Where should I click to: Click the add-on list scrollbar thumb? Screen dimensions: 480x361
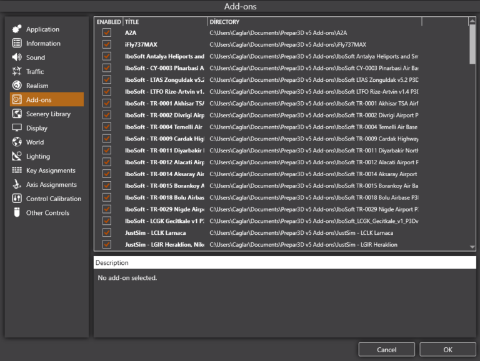tap(472, 44)
